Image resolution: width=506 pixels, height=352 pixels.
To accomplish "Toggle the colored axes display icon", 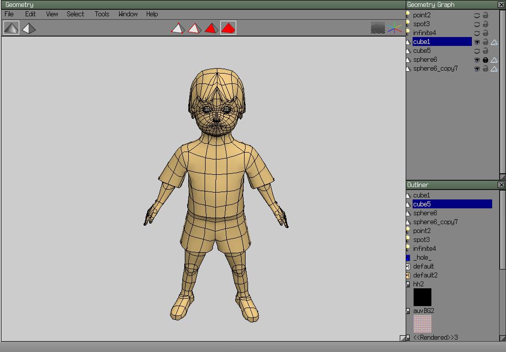I will (394, 28).
